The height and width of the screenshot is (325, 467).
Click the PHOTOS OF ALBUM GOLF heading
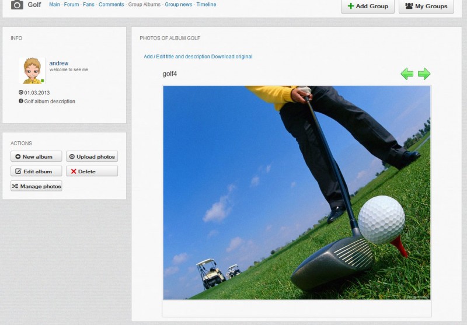[x=170, y=38]
